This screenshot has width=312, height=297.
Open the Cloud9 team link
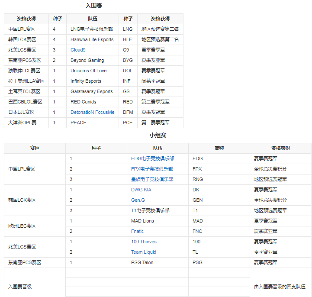78,50
